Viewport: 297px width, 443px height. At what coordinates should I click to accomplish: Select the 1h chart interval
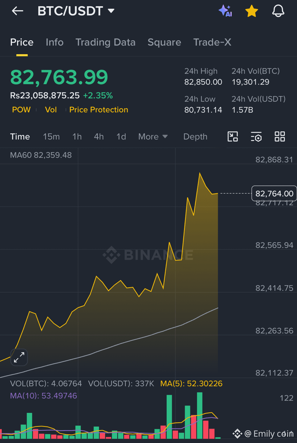[x=77, y=137]
